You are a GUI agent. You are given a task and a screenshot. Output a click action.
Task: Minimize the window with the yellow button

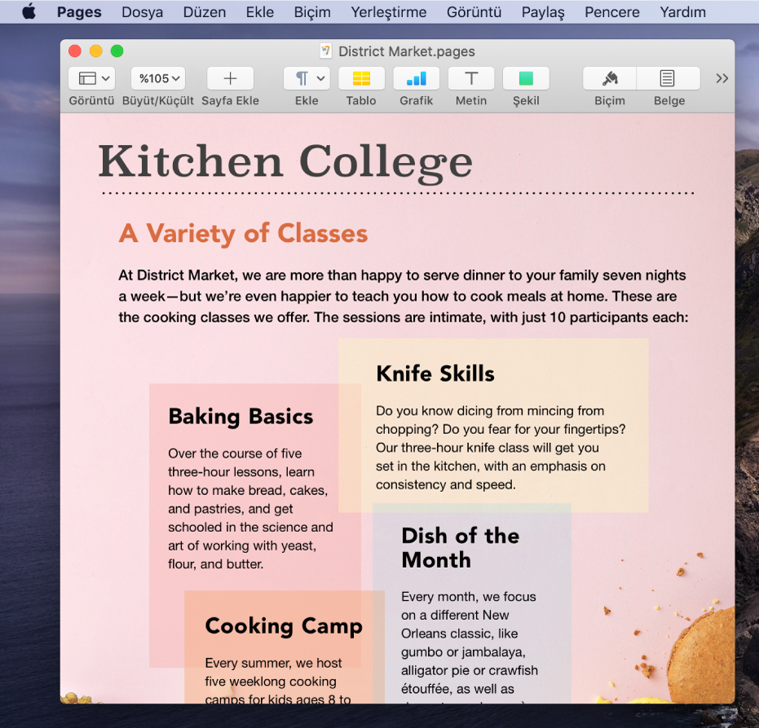(96, 50)
